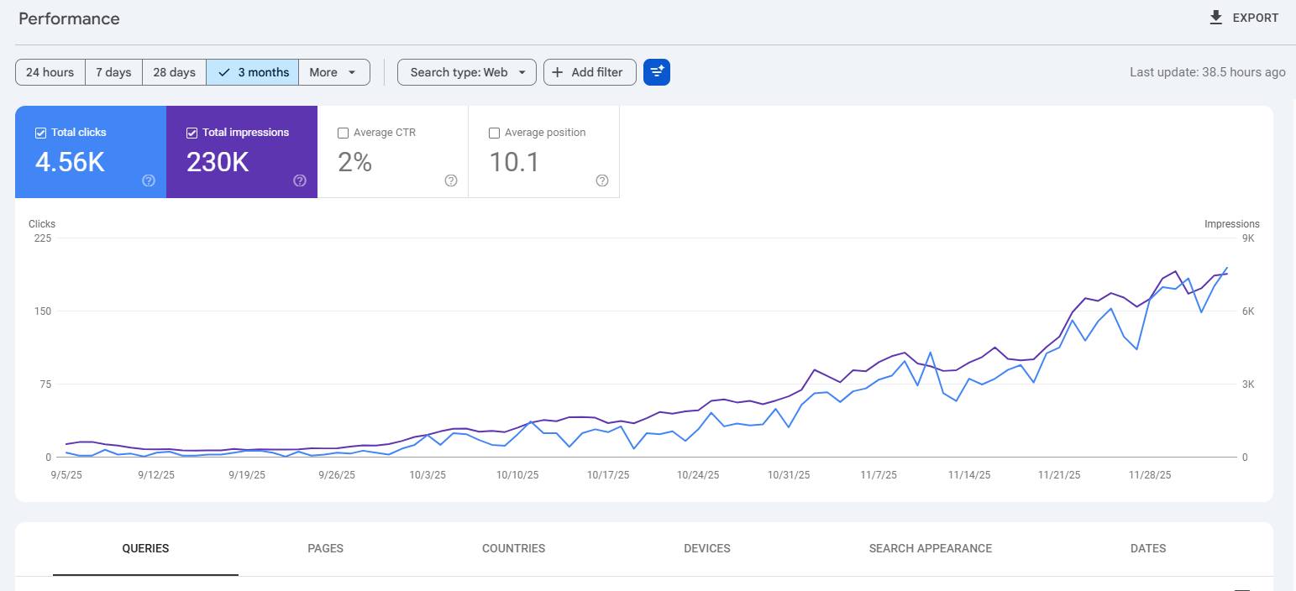Click help icon on Average CTR card
This screenshot has width=1296, height=591.
tap(451, 180)
